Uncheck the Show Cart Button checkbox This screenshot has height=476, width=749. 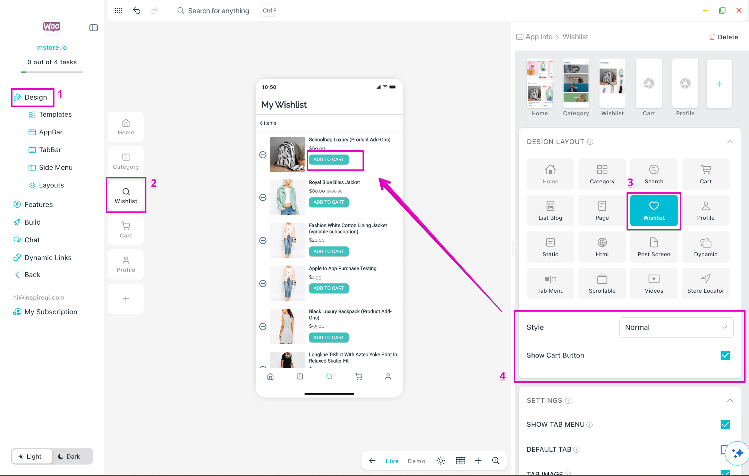725,355
